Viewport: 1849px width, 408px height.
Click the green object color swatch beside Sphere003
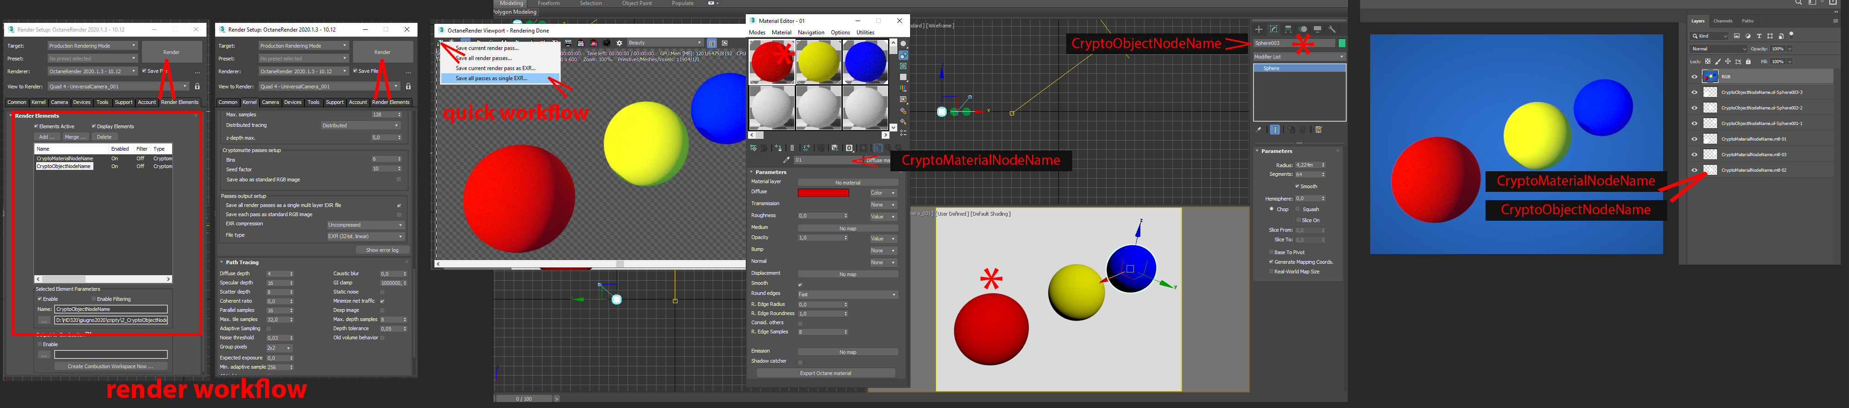tap(1341, 43)
